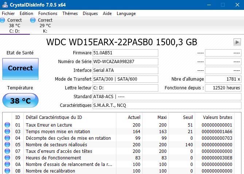Open the Fonctions menu
This screenshot has height=174, width=244.
[x=48, y=13]
